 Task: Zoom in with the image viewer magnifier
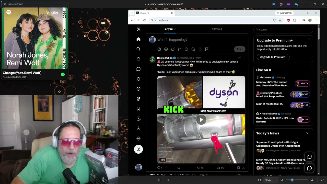tap(312, 180)
